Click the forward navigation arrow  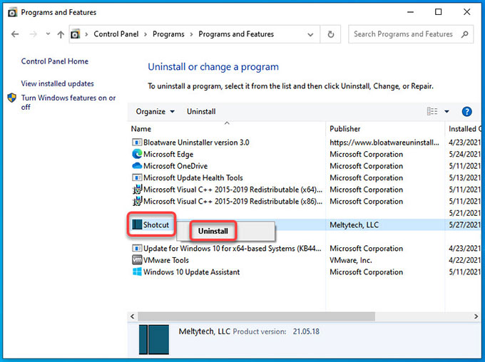click(33, 34)
